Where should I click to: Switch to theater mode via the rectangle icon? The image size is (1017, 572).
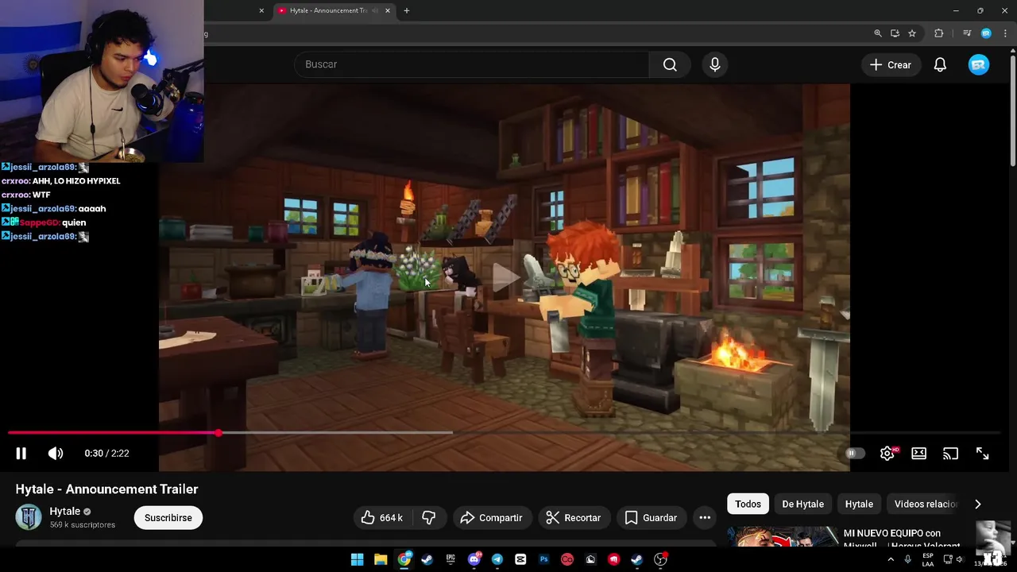coord(918,453)
